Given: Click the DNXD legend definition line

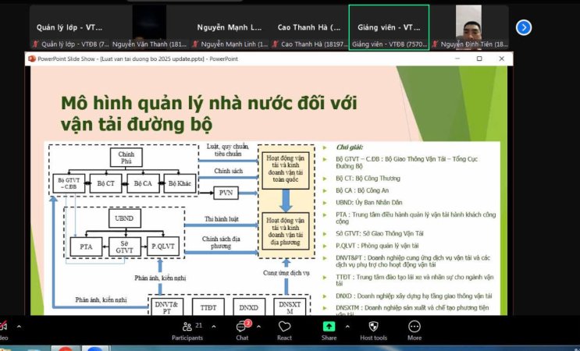Looking at the screenshot, I should click(x=414, y=296).
